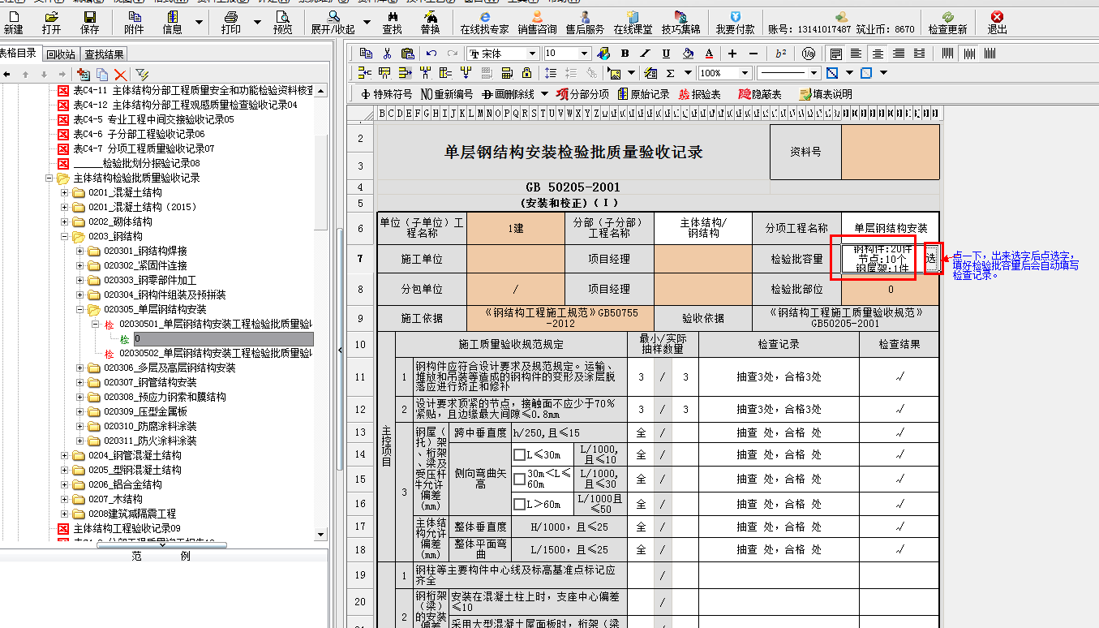Click the scissors cut icon
The width and height of the screenshot is (1099, 628).
tap(387, 54)
